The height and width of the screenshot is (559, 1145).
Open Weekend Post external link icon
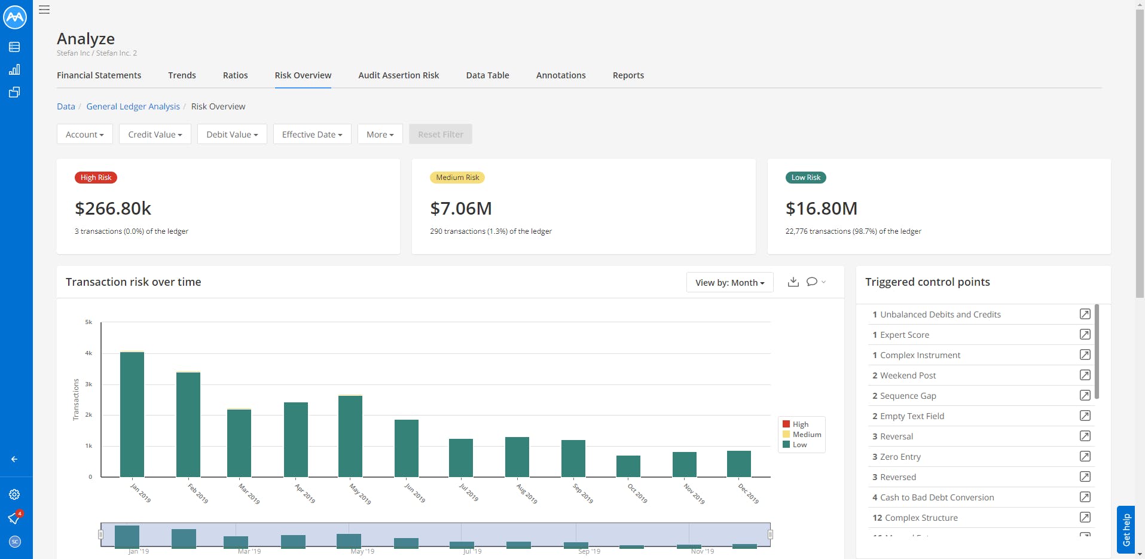pos(1085,375)
